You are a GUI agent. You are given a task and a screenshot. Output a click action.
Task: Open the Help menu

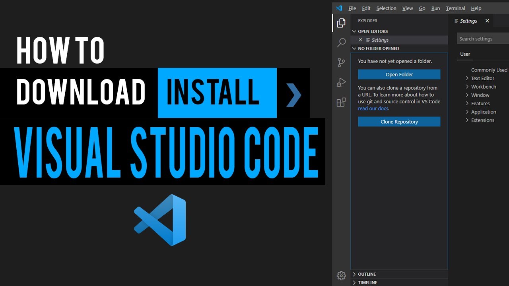tap(476, 8)
